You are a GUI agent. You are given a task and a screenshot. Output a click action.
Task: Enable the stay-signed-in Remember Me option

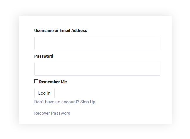point(36,81)
